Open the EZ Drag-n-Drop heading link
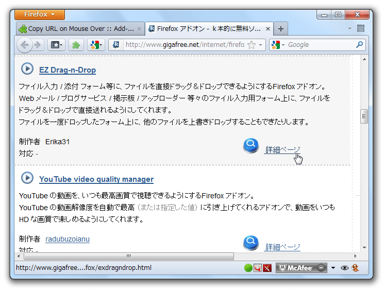 pyautogui.click(x=68, y=70)
